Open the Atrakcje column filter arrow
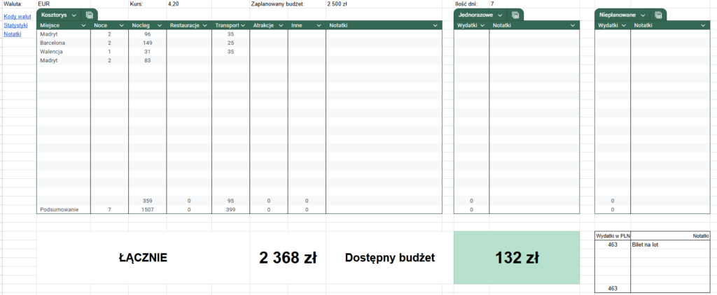This screenshot has height=295, width=717. coord(280,26)
